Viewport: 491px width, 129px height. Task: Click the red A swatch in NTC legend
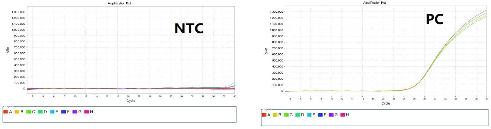pyautogui.click(x=6, y=112)
